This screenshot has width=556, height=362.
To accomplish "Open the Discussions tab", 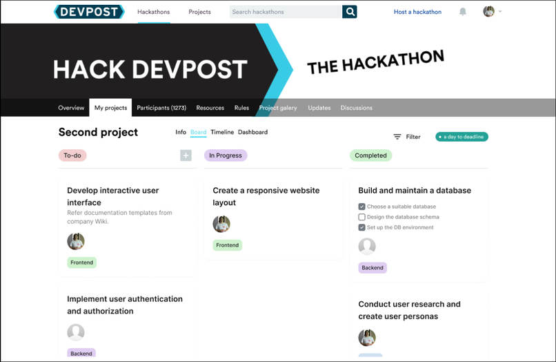I will (x=357, y=108).
